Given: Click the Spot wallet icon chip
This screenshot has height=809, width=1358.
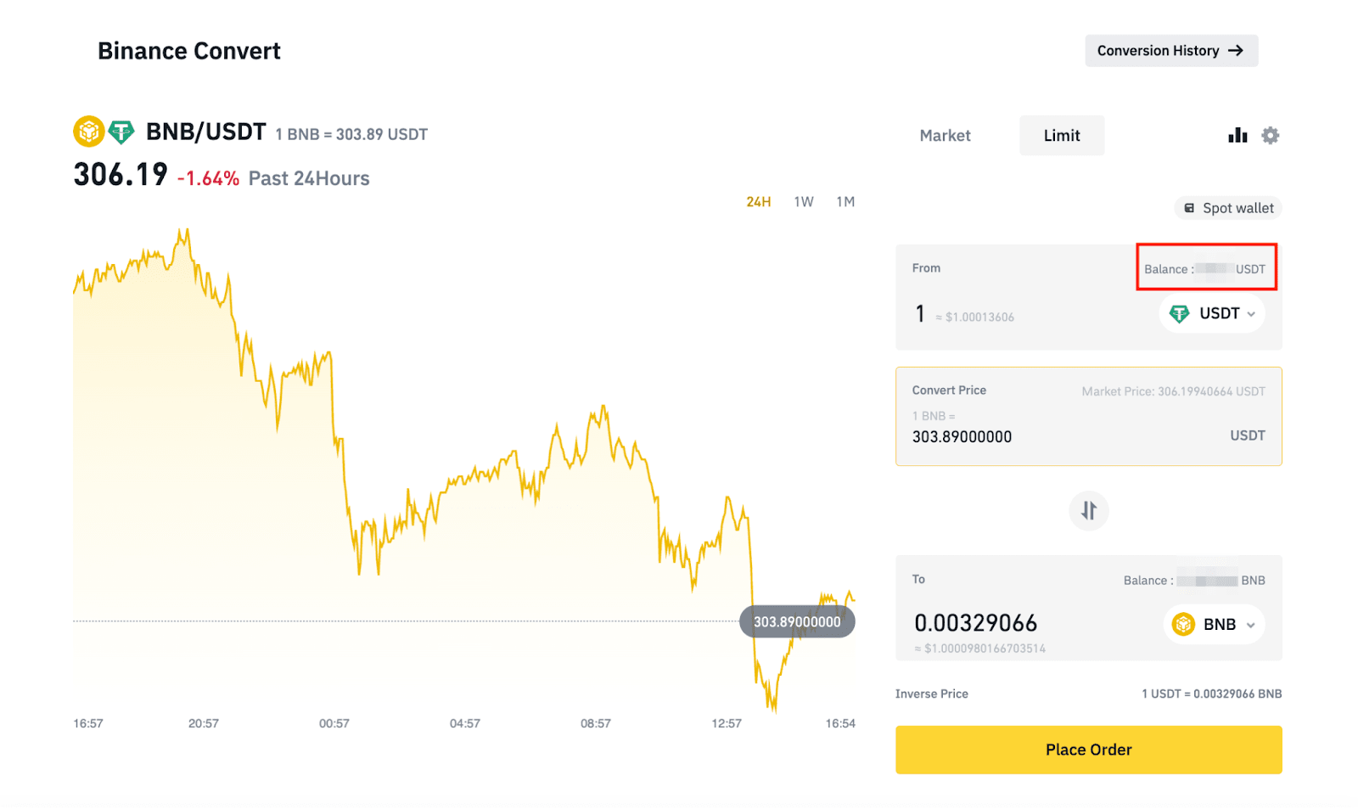Looking at the screenshot, I should 1228,208.
